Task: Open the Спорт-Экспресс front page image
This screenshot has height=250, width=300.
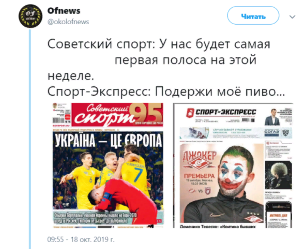Action: pyautogui.click(x=233, y=165)
